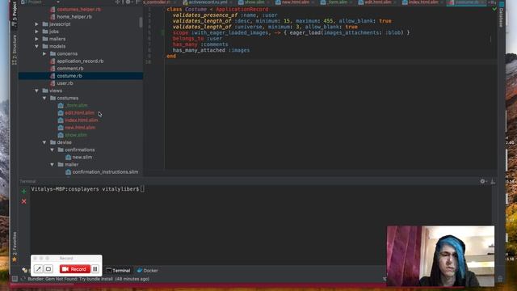Click the folder icon beside devise
This screenshot has width=517, height=291.
point(53,142)
